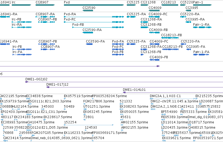The height and width of the screenshot is (142, 223).
Task: Click the long Pxd gene bar
Action: coord(94,5)
